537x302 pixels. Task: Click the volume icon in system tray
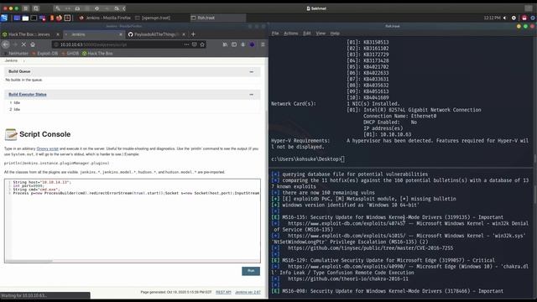(505, 18)
